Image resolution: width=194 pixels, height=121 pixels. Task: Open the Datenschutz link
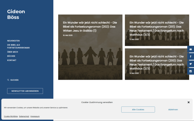24,116
